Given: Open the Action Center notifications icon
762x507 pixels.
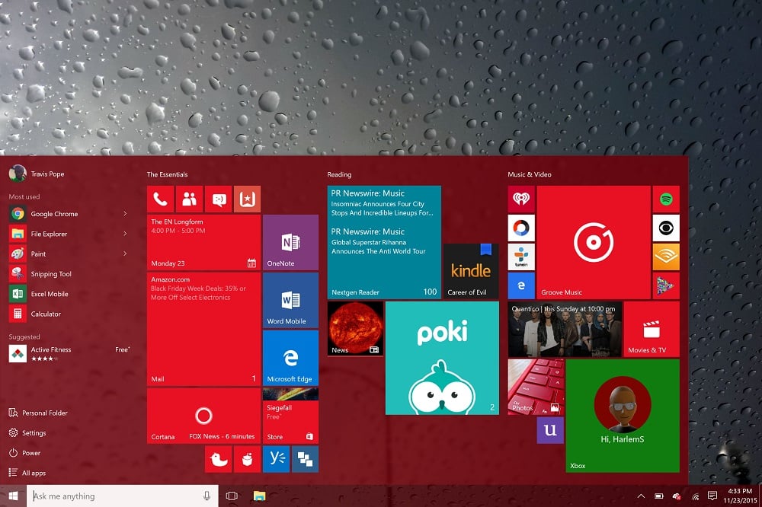Looking at the screenshot, I should pos(712,496).
